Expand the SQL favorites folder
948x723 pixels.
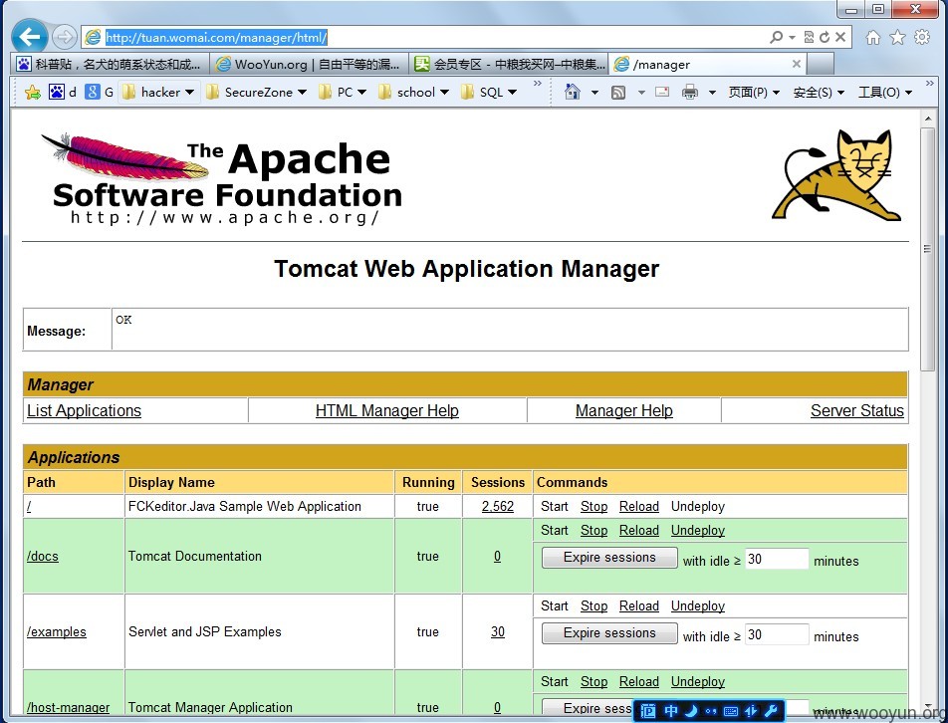pos(489,92)
